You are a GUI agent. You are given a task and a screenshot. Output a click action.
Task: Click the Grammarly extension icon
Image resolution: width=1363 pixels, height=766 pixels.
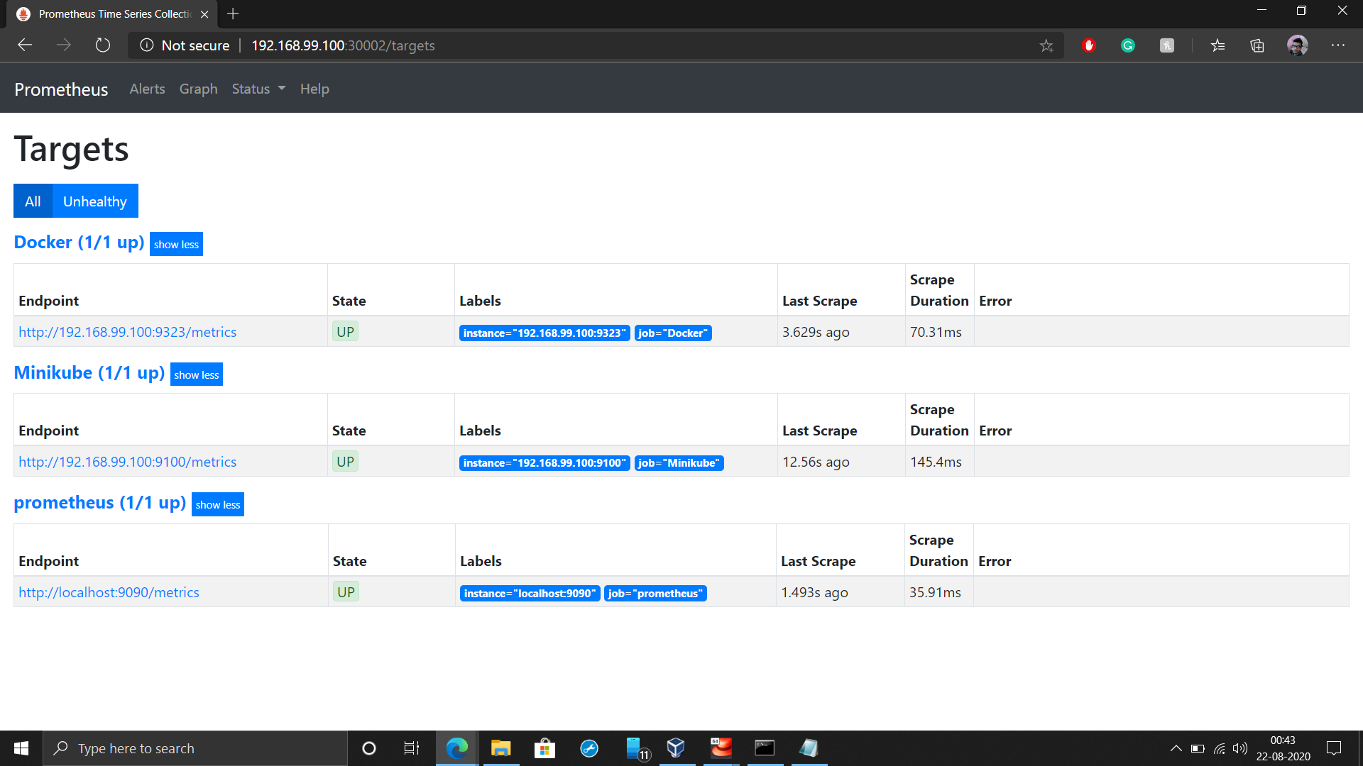1128,45
